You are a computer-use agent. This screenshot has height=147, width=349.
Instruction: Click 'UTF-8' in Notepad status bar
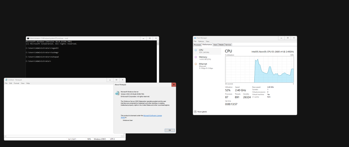point(113,139)
